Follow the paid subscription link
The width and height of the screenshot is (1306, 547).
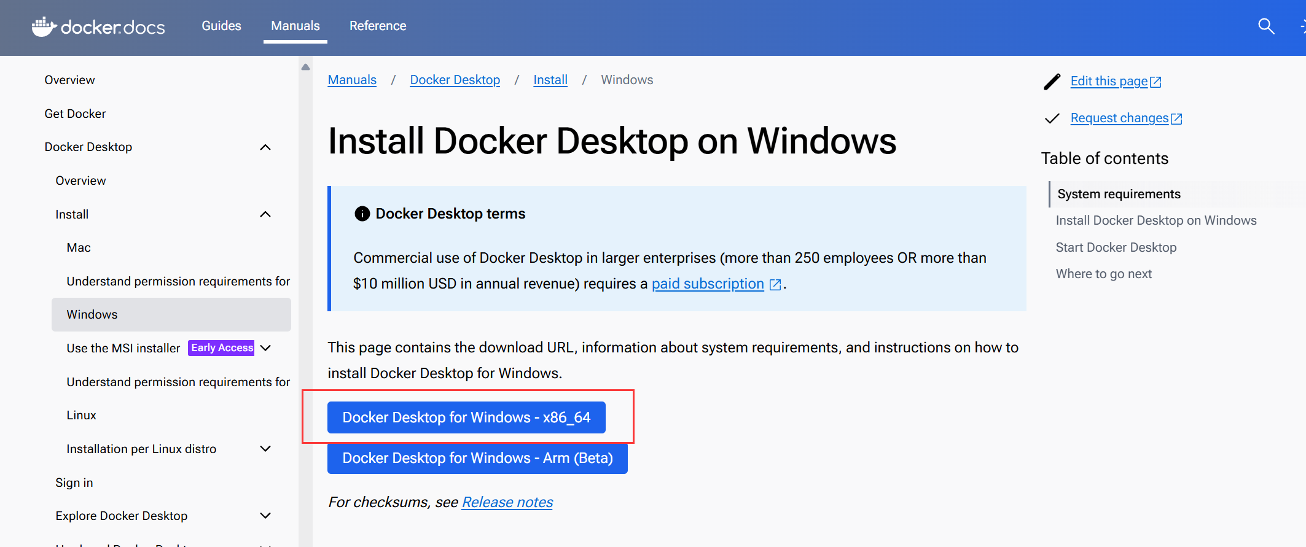pos(708,284)
